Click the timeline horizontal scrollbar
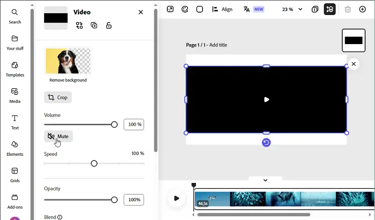The image size is (375, 220). [254, 214]
